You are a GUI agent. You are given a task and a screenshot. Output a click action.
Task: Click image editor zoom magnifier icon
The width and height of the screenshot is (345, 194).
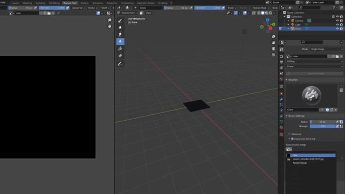tap(109, 20)
